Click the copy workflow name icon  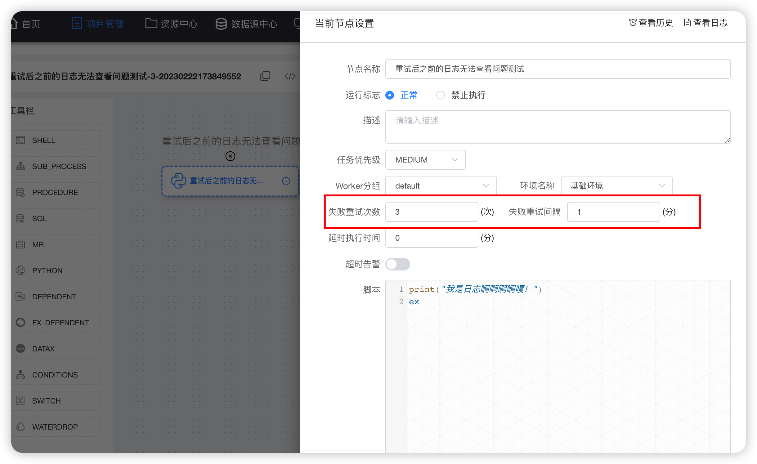click(265, 76)
